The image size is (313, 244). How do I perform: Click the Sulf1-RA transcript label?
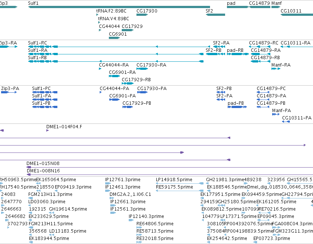point(38,50)
